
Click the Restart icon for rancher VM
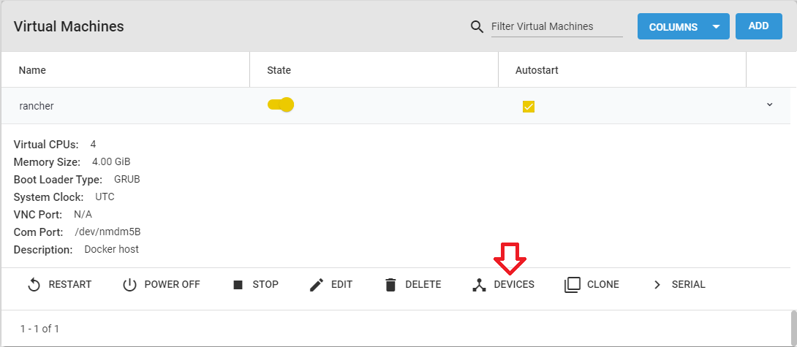tap(34, 285)
